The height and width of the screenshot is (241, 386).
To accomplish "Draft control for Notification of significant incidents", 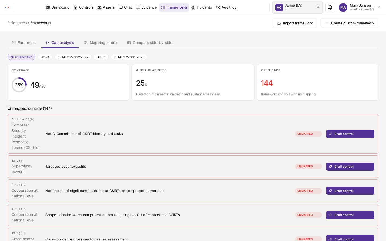I will pos(350,191).
